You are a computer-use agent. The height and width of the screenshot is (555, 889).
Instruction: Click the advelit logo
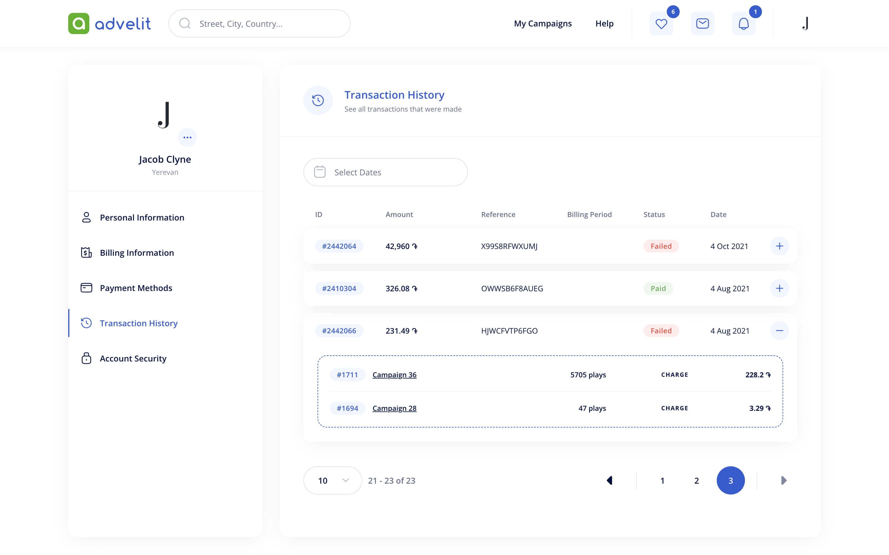tap(109, 23)
